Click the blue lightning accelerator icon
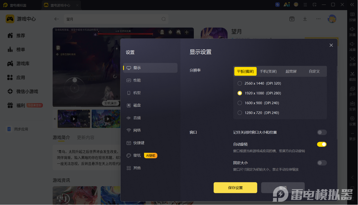The height and width of the screenshot is (205, 358). [277, 5]
